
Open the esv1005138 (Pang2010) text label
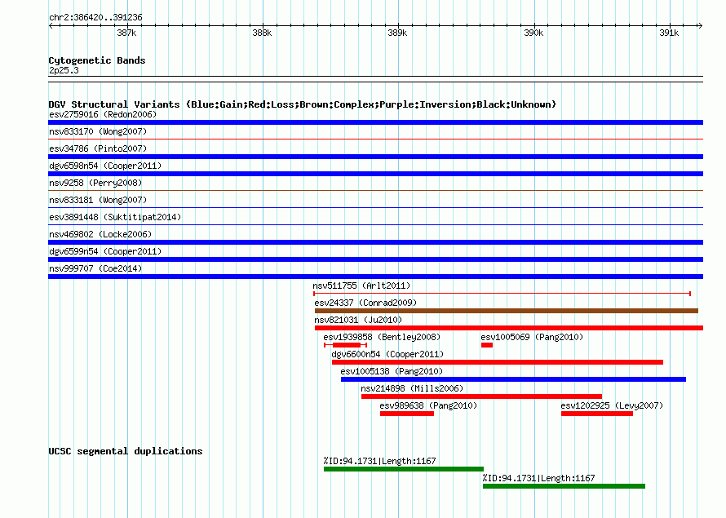(392, 371)
